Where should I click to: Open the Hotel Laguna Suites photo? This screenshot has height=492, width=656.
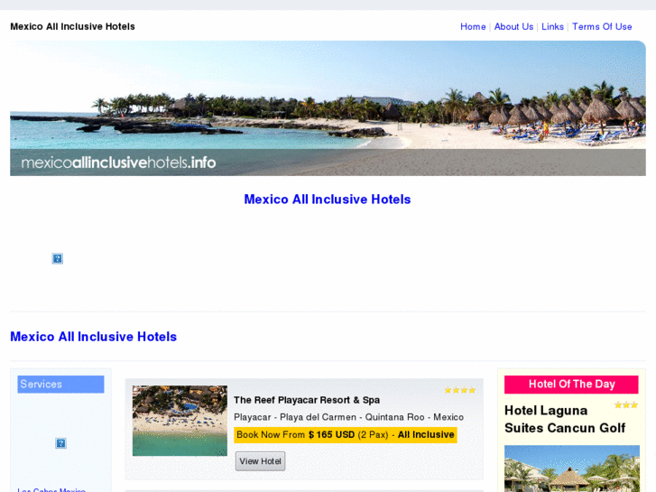(x=572, y=469)
